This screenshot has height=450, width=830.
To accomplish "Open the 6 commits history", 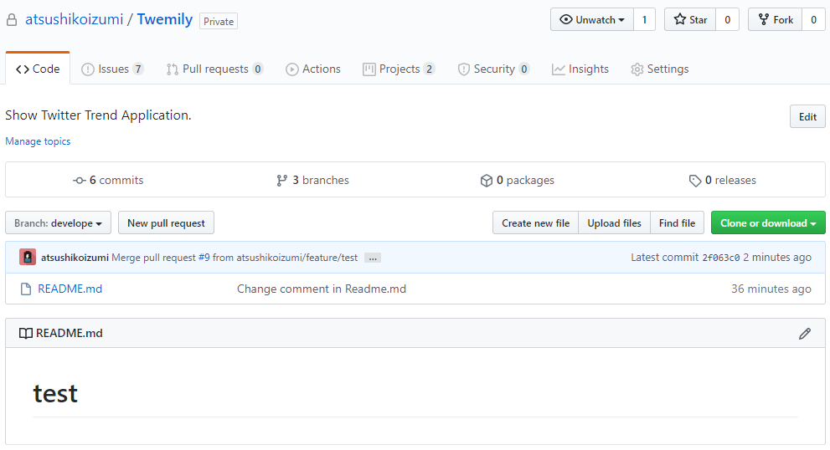I will pyautogui.click(x=108, y=181).
